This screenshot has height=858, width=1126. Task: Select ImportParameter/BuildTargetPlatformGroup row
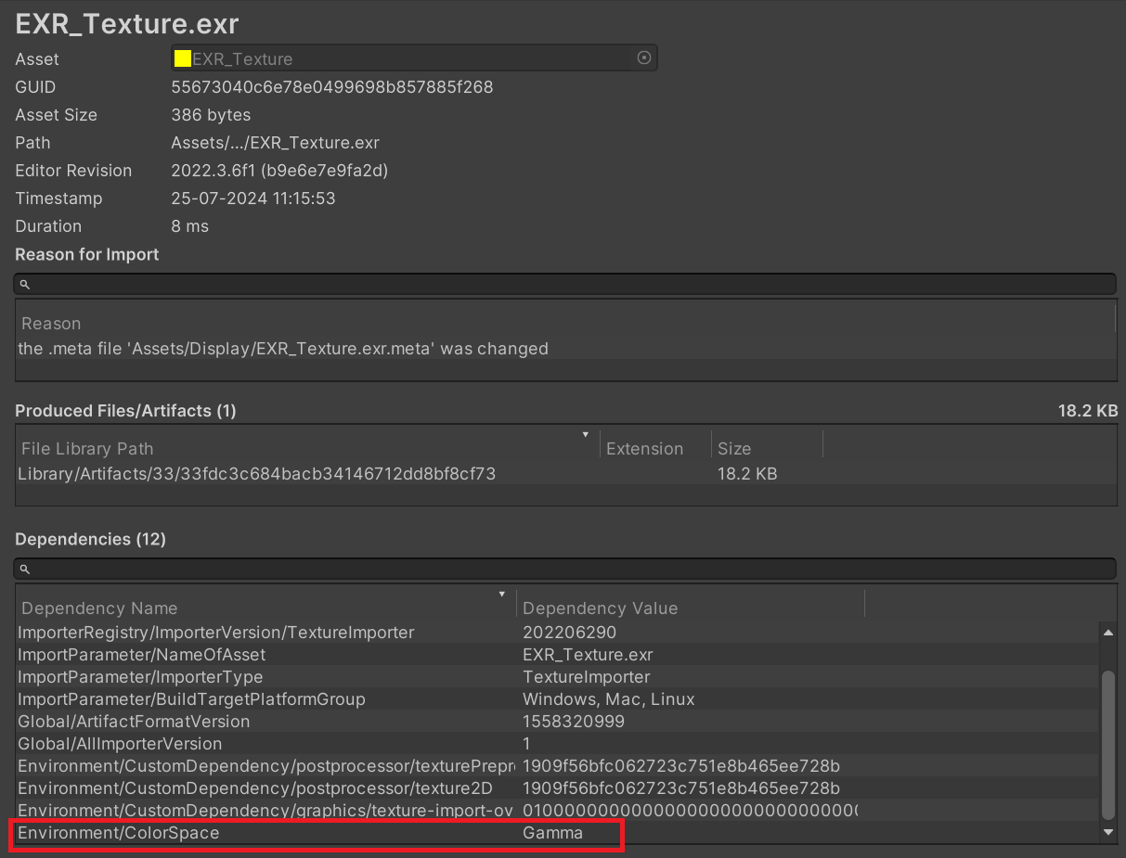pos(557,699)
